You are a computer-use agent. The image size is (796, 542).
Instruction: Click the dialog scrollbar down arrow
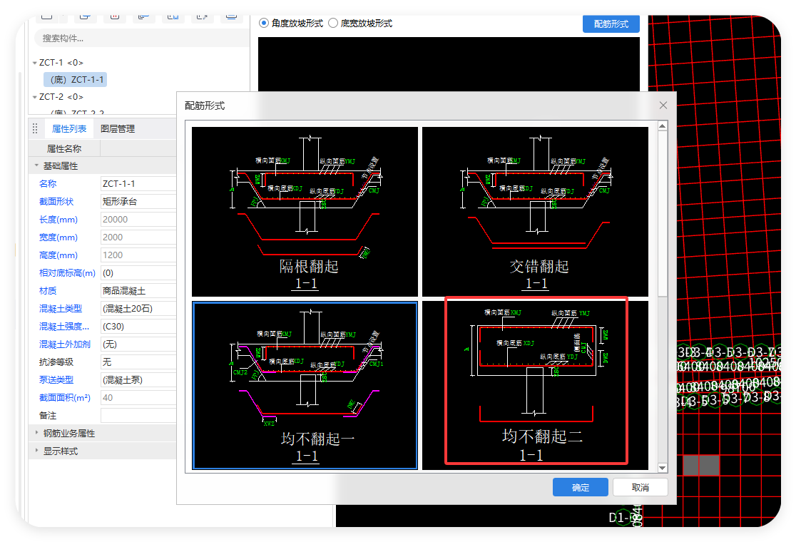[663, 468]
